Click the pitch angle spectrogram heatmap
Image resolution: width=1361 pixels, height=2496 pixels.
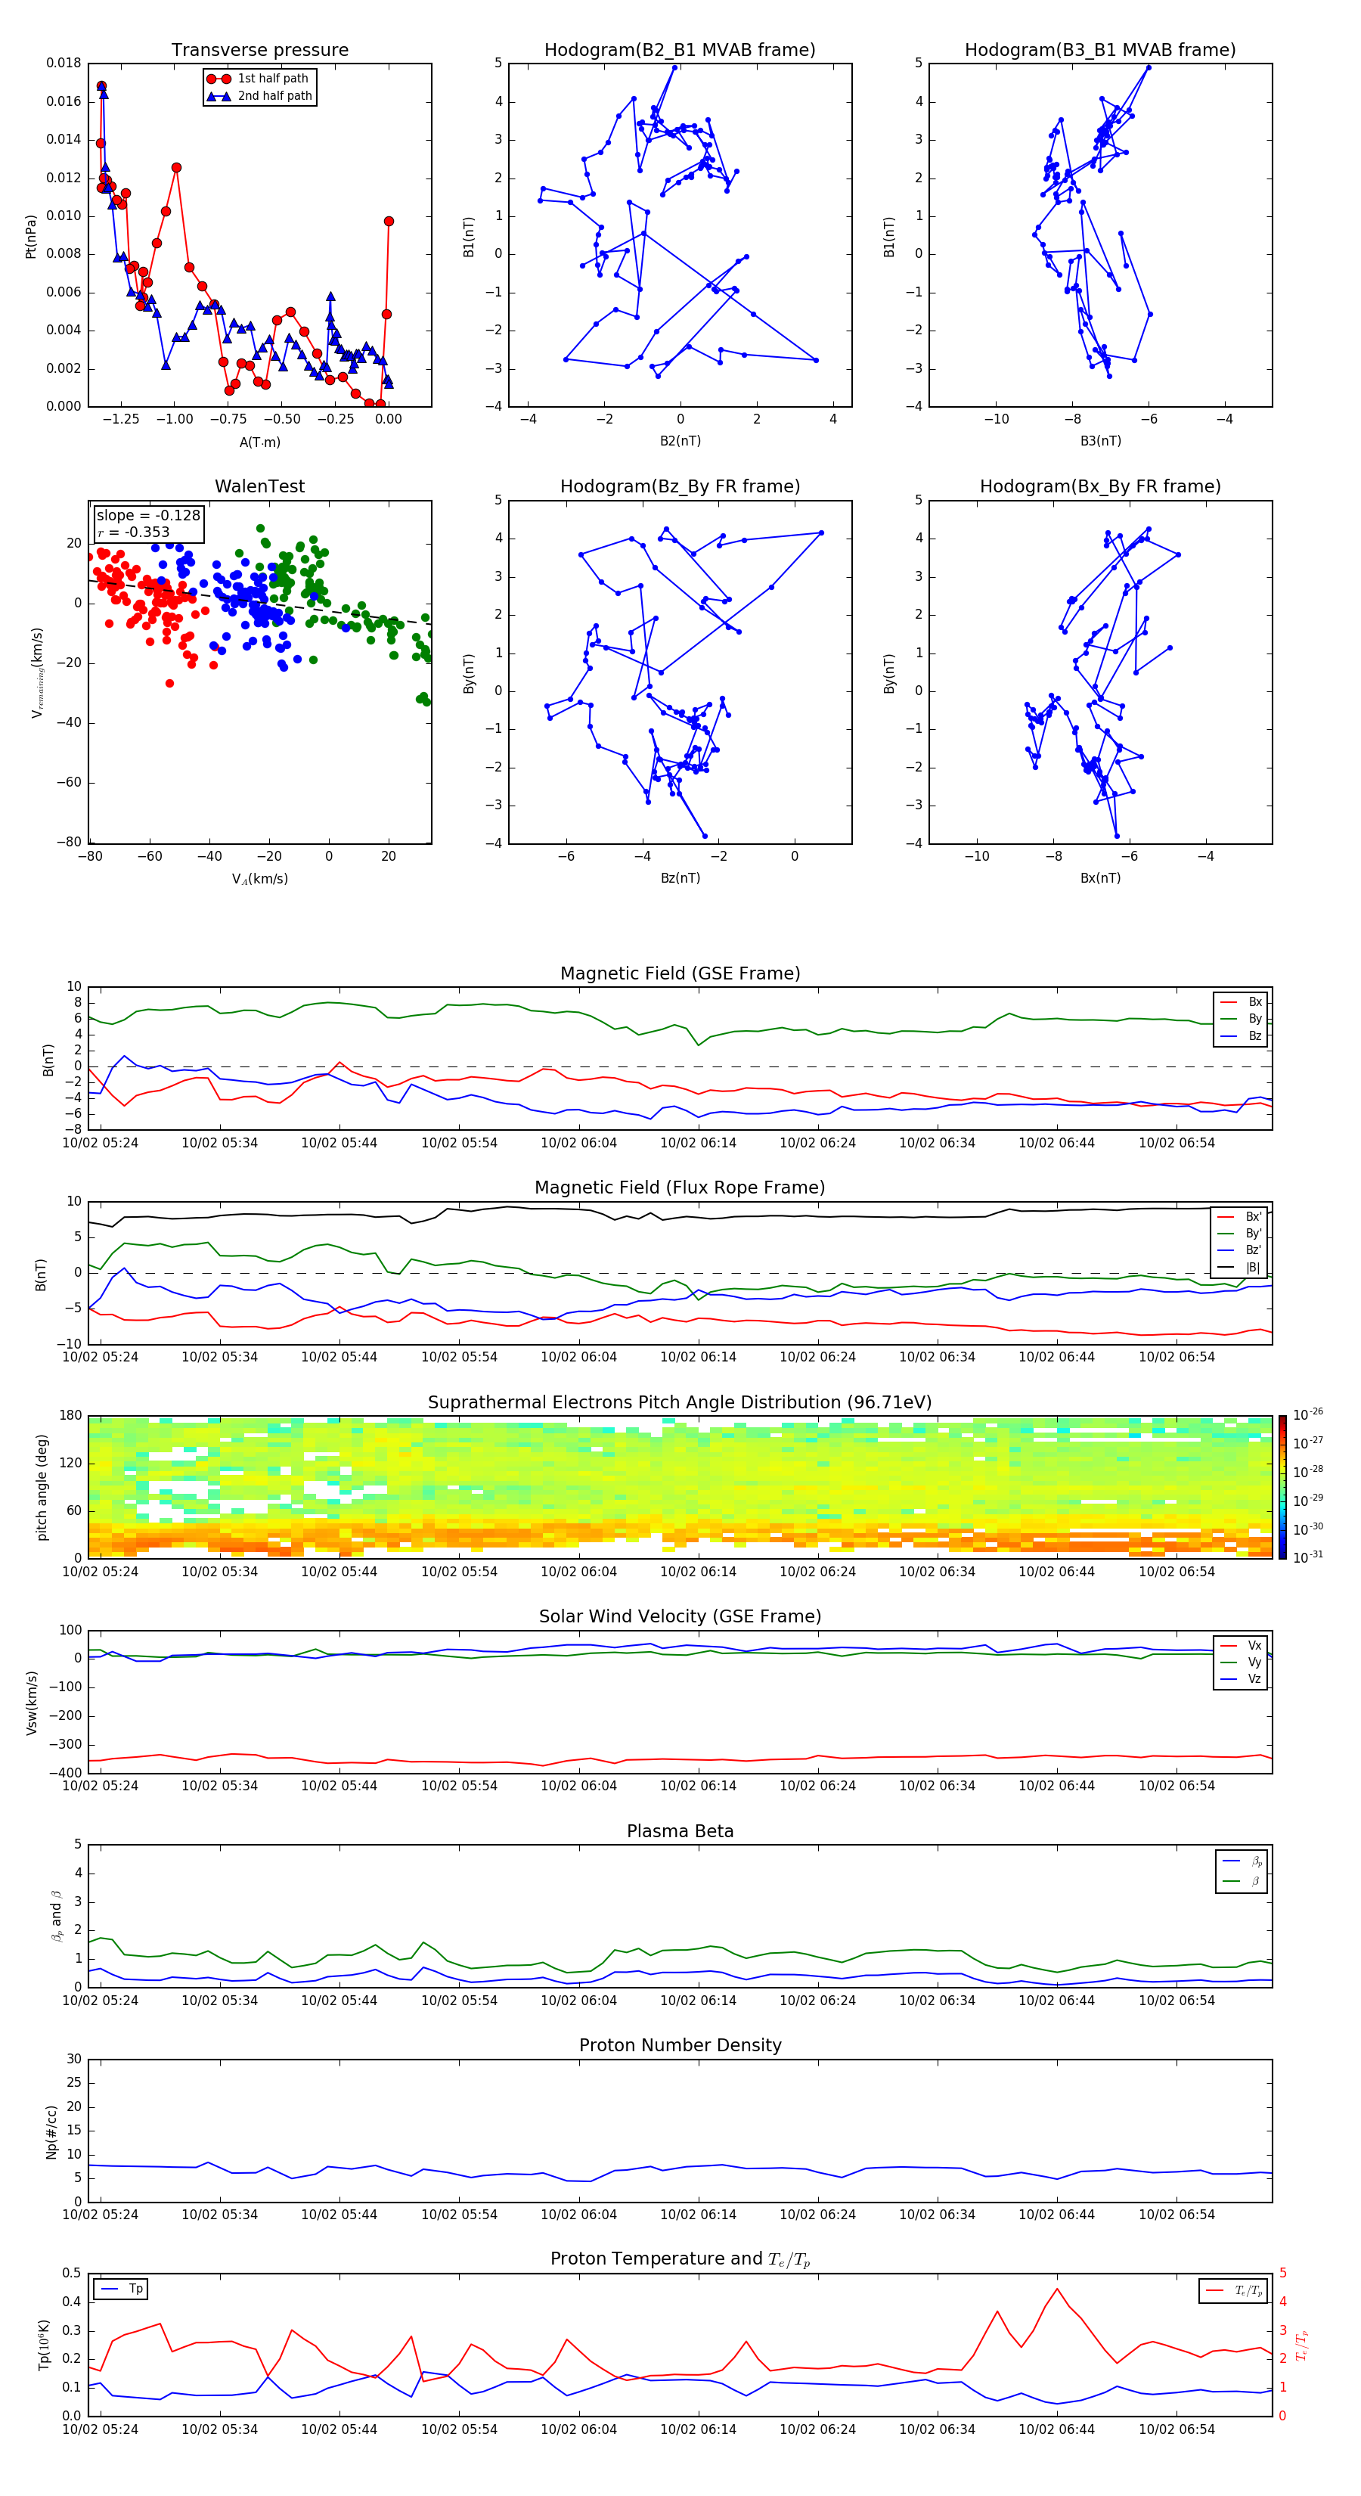[680, 1487]
